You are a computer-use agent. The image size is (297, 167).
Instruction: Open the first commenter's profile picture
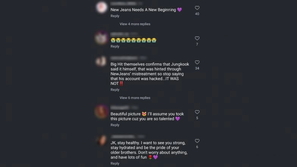tap(102, 8)
